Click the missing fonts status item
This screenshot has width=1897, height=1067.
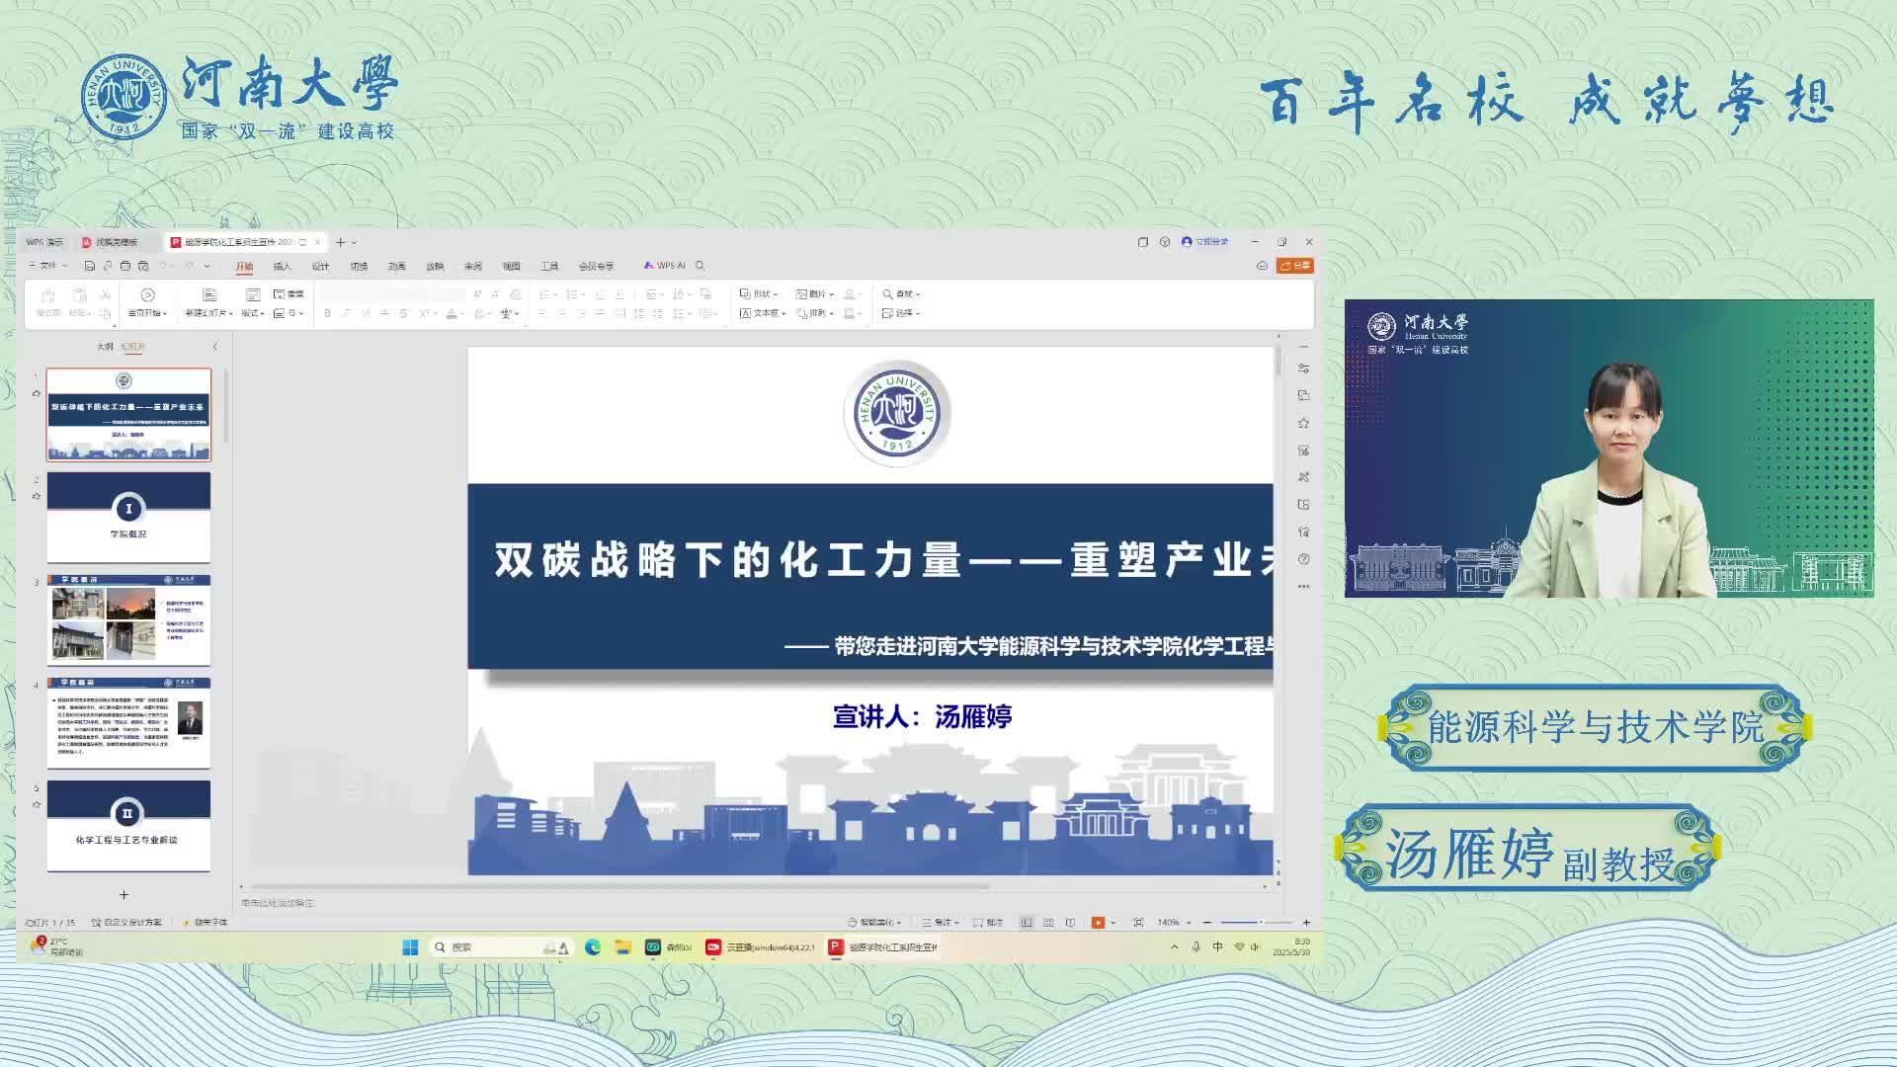point(206,923)
